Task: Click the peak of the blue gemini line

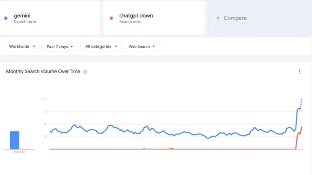Action: click(x=302, y=100)
